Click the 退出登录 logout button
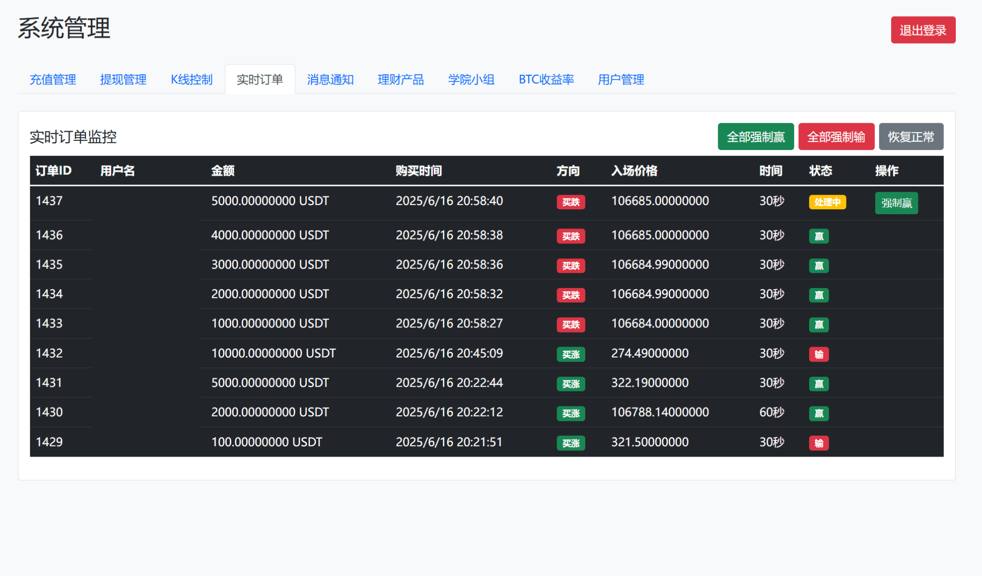This screenshot has height=576, width=982. pyautogui.click(x=923, y=30)
